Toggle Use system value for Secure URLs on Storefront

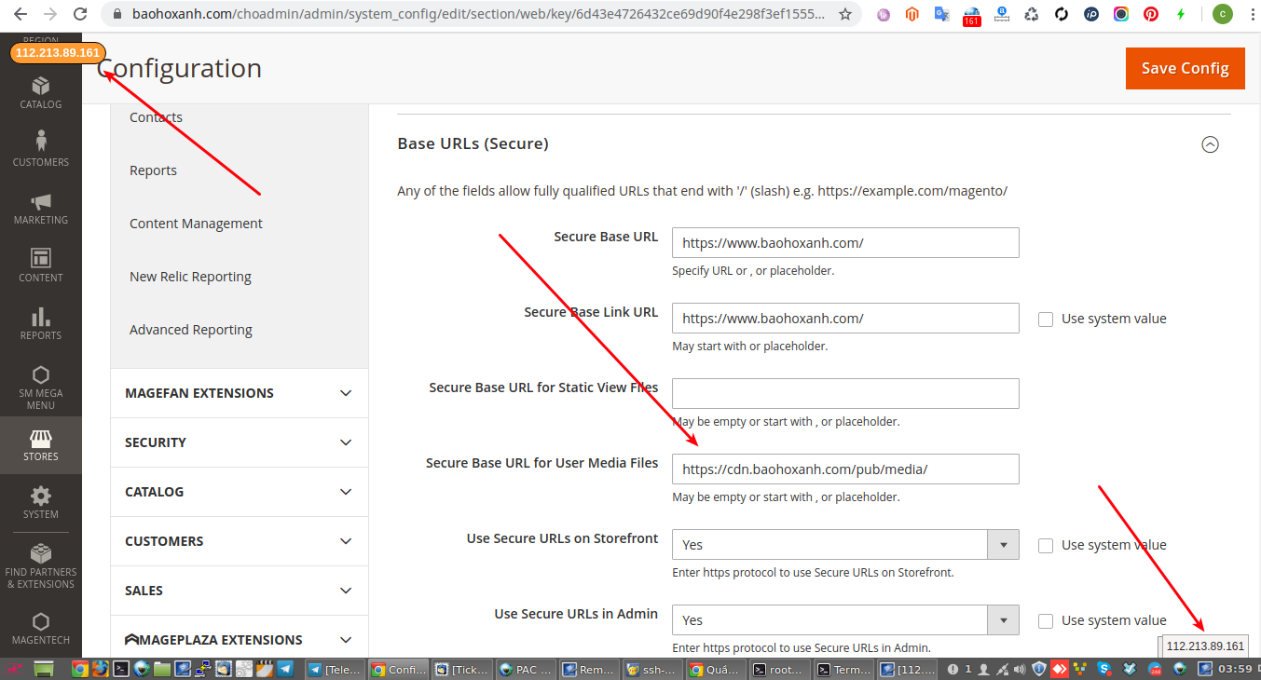pyautogui.click(x=1046, y=545)
